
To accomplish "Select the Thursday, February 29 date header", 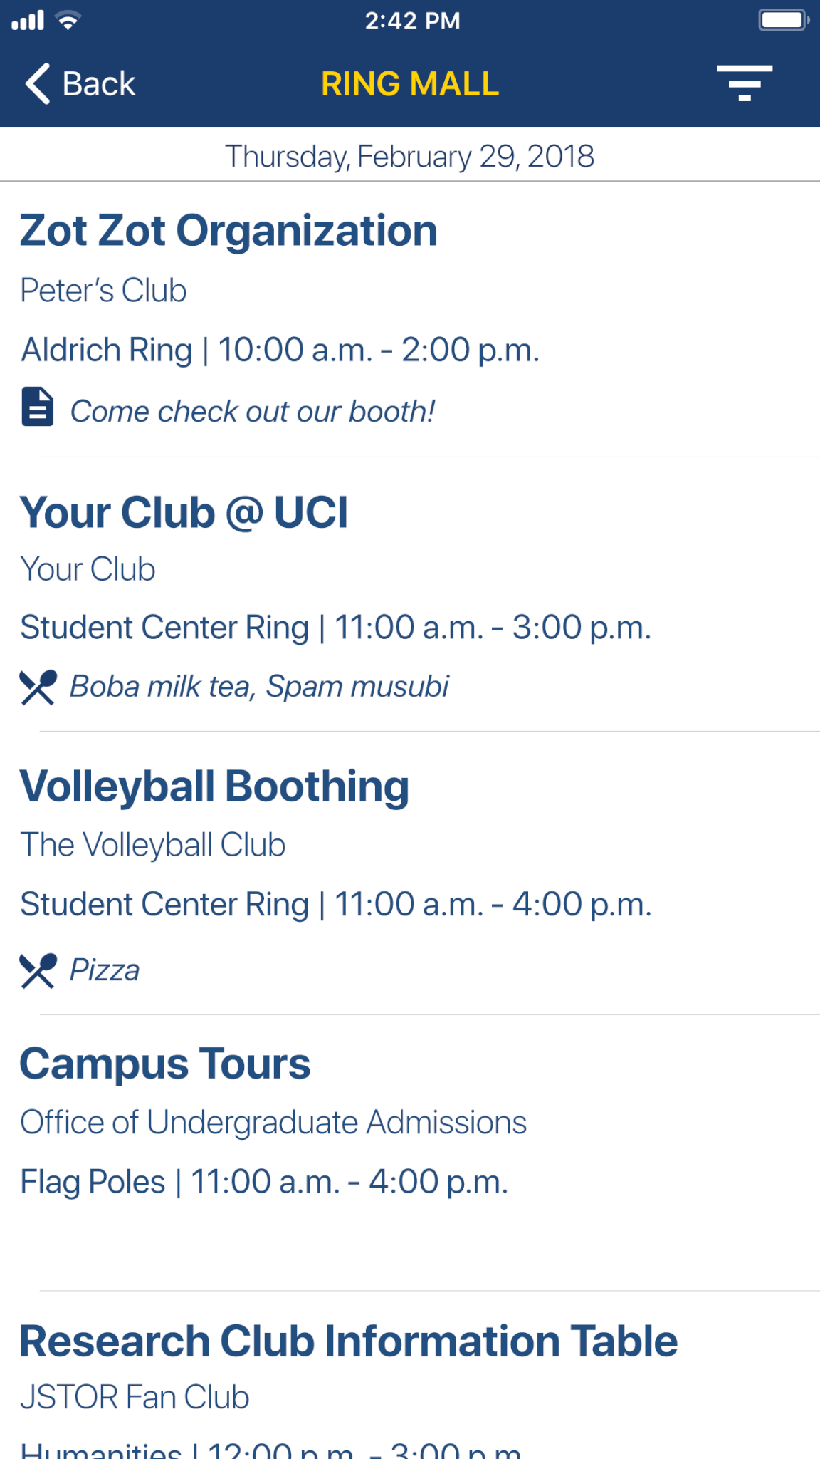I will point(410,156).
